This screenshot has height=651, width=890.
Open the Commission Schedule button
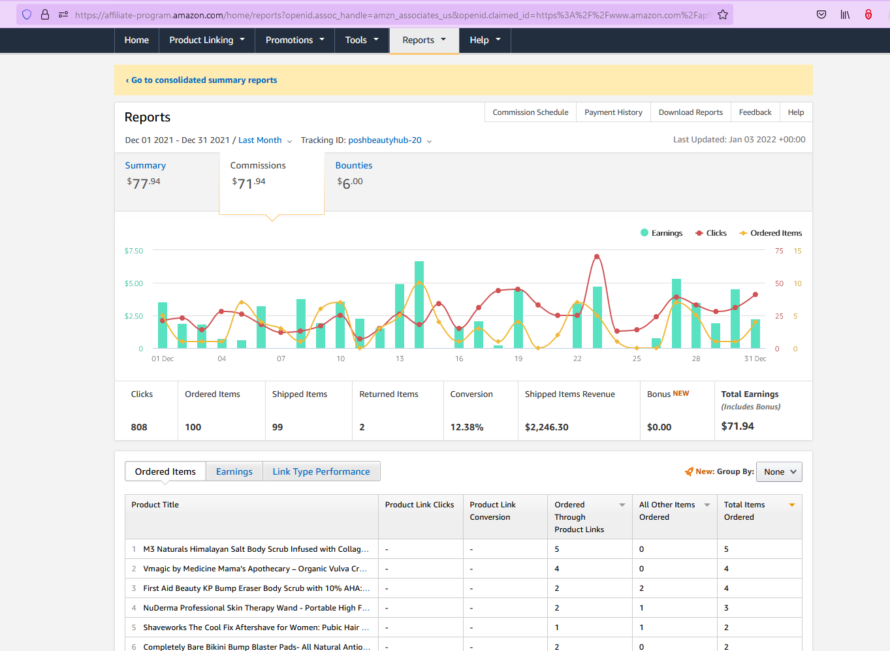(530, 112)
